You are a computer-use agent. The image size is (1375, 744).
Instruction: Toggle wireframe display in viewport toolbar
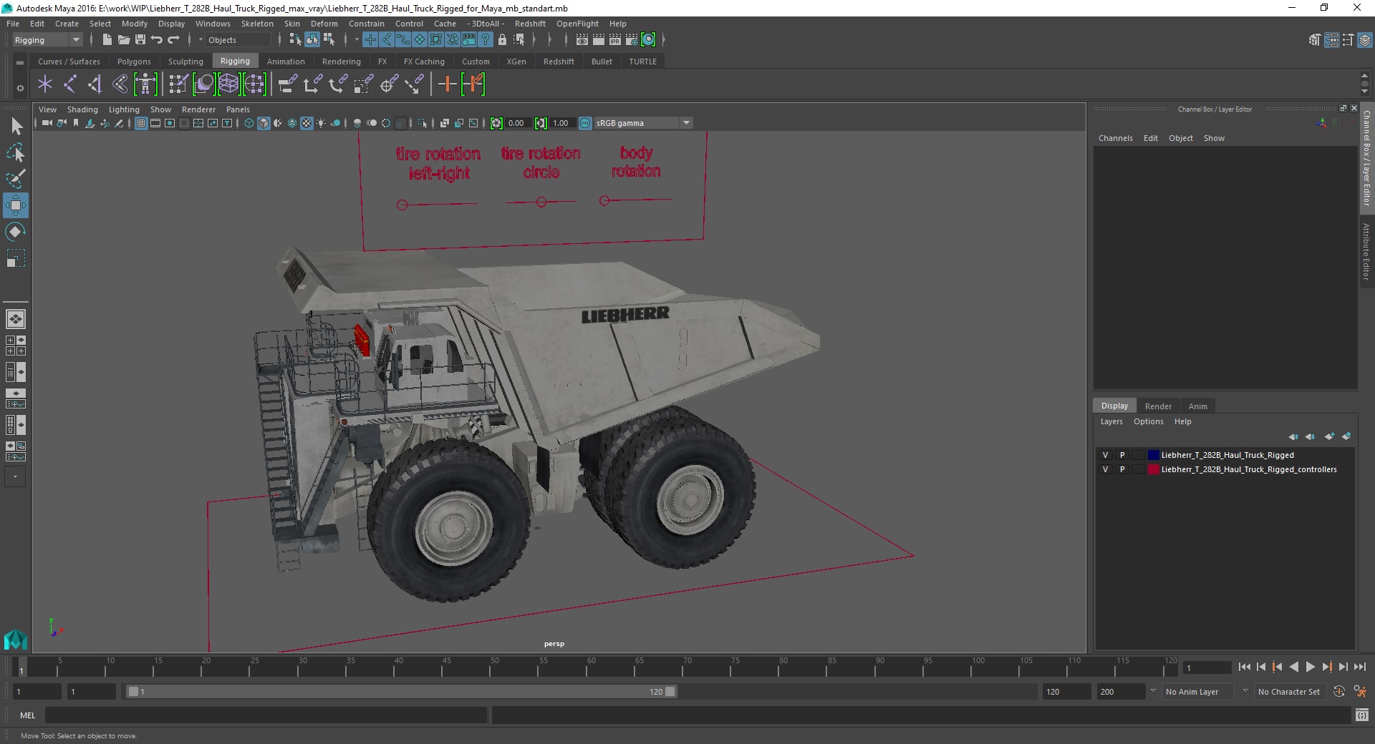249,123
